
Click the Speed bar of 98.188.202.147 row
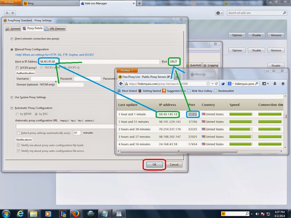pos(241,137)
